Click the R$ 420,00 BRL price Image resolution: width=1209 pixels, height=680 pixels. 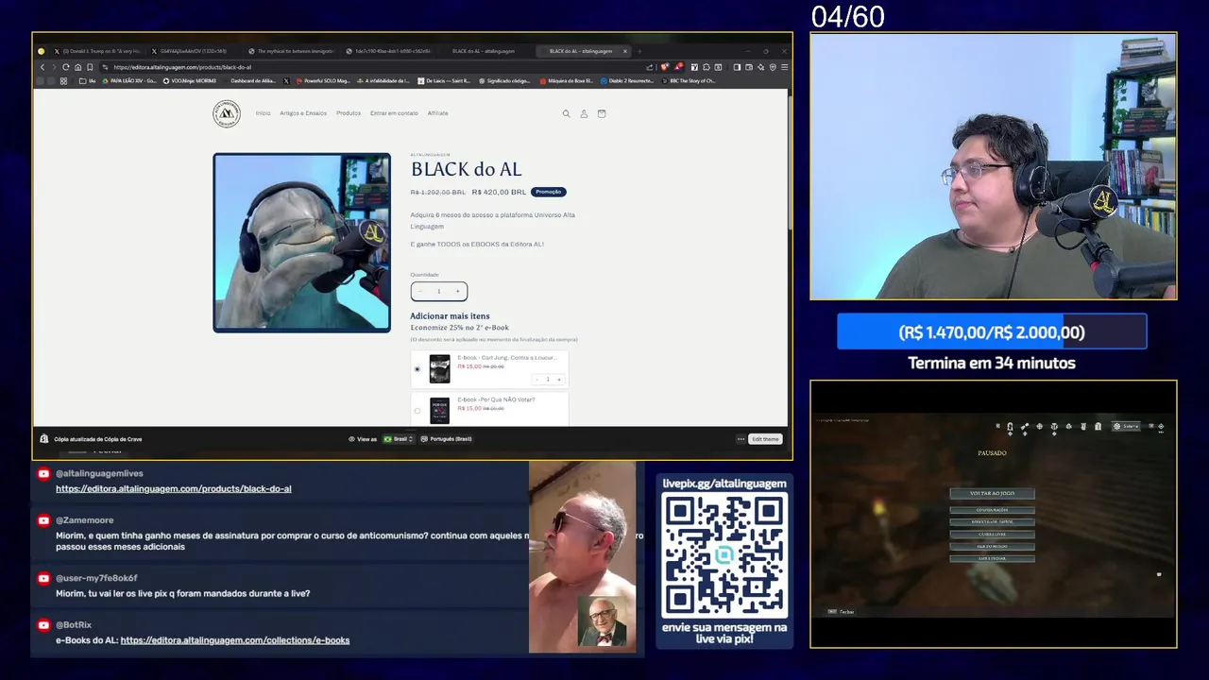(499, 192)
